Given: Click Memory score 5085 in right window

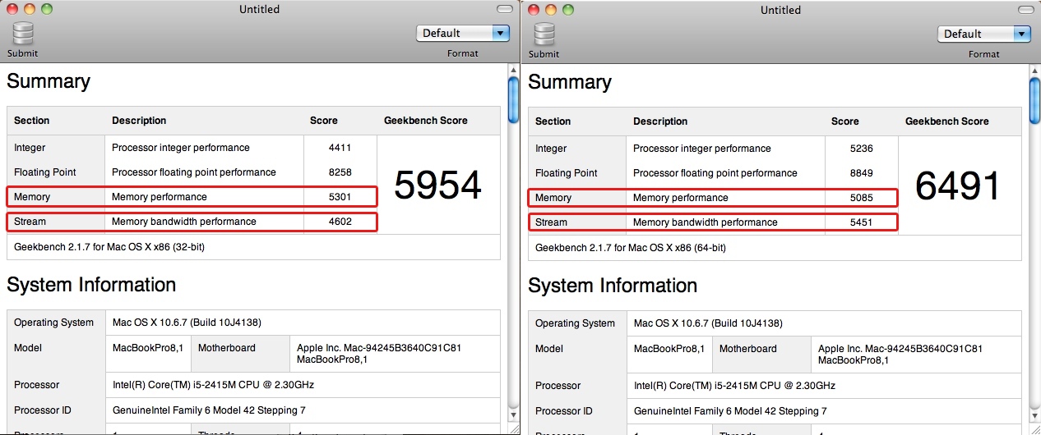Looking at the screenshot, I should [862, 198].
